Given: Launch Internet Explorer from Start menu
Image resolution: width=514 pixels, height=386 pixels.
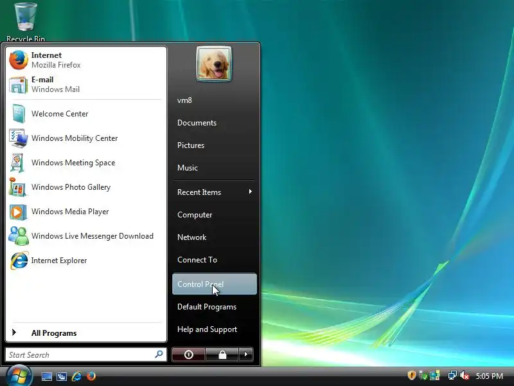Looking at the screenshot, I should (x=86, y=261).
